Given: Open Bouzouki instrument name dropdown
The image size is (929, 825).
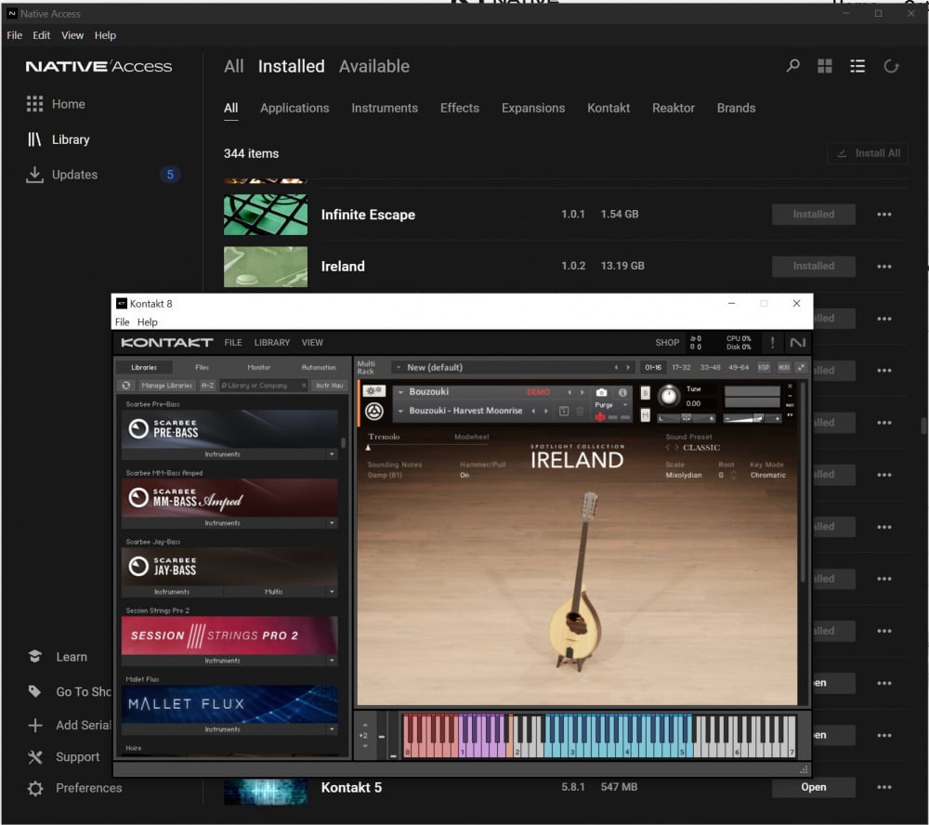Looking at the screenshot, I should (x=400, y=392).
